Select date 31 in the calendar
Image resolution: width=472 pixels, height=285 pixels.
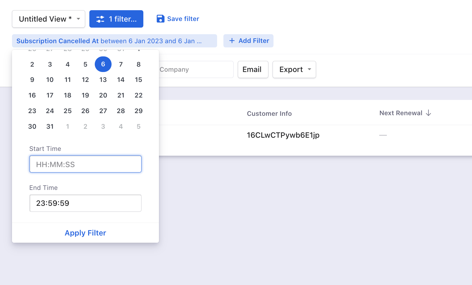click(50, 127)
